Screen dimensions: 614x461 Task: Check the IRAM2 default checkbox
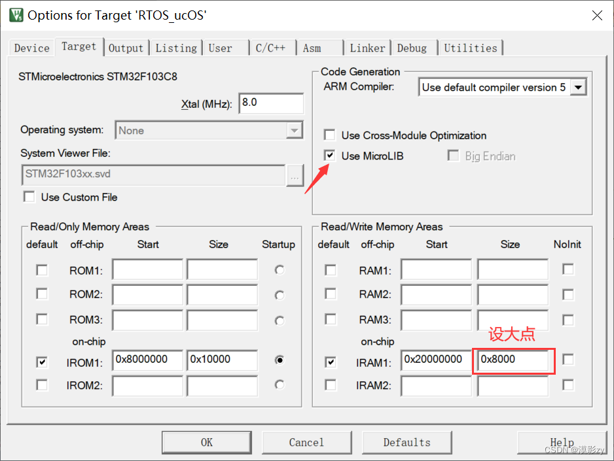[x=331, y=384]
